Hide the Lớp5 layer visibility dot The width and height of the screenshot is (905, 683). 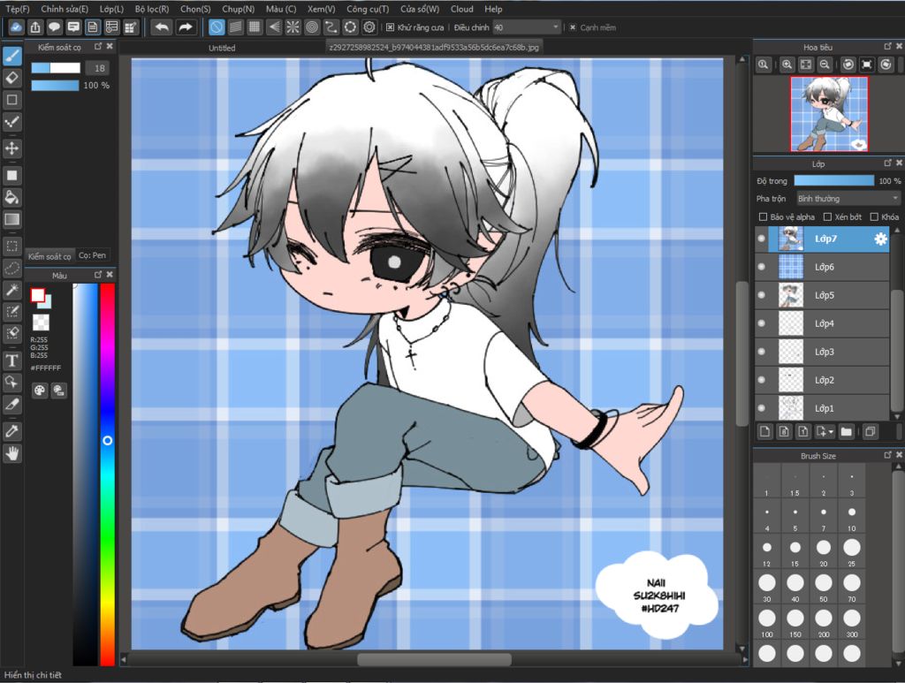[761, 295]
